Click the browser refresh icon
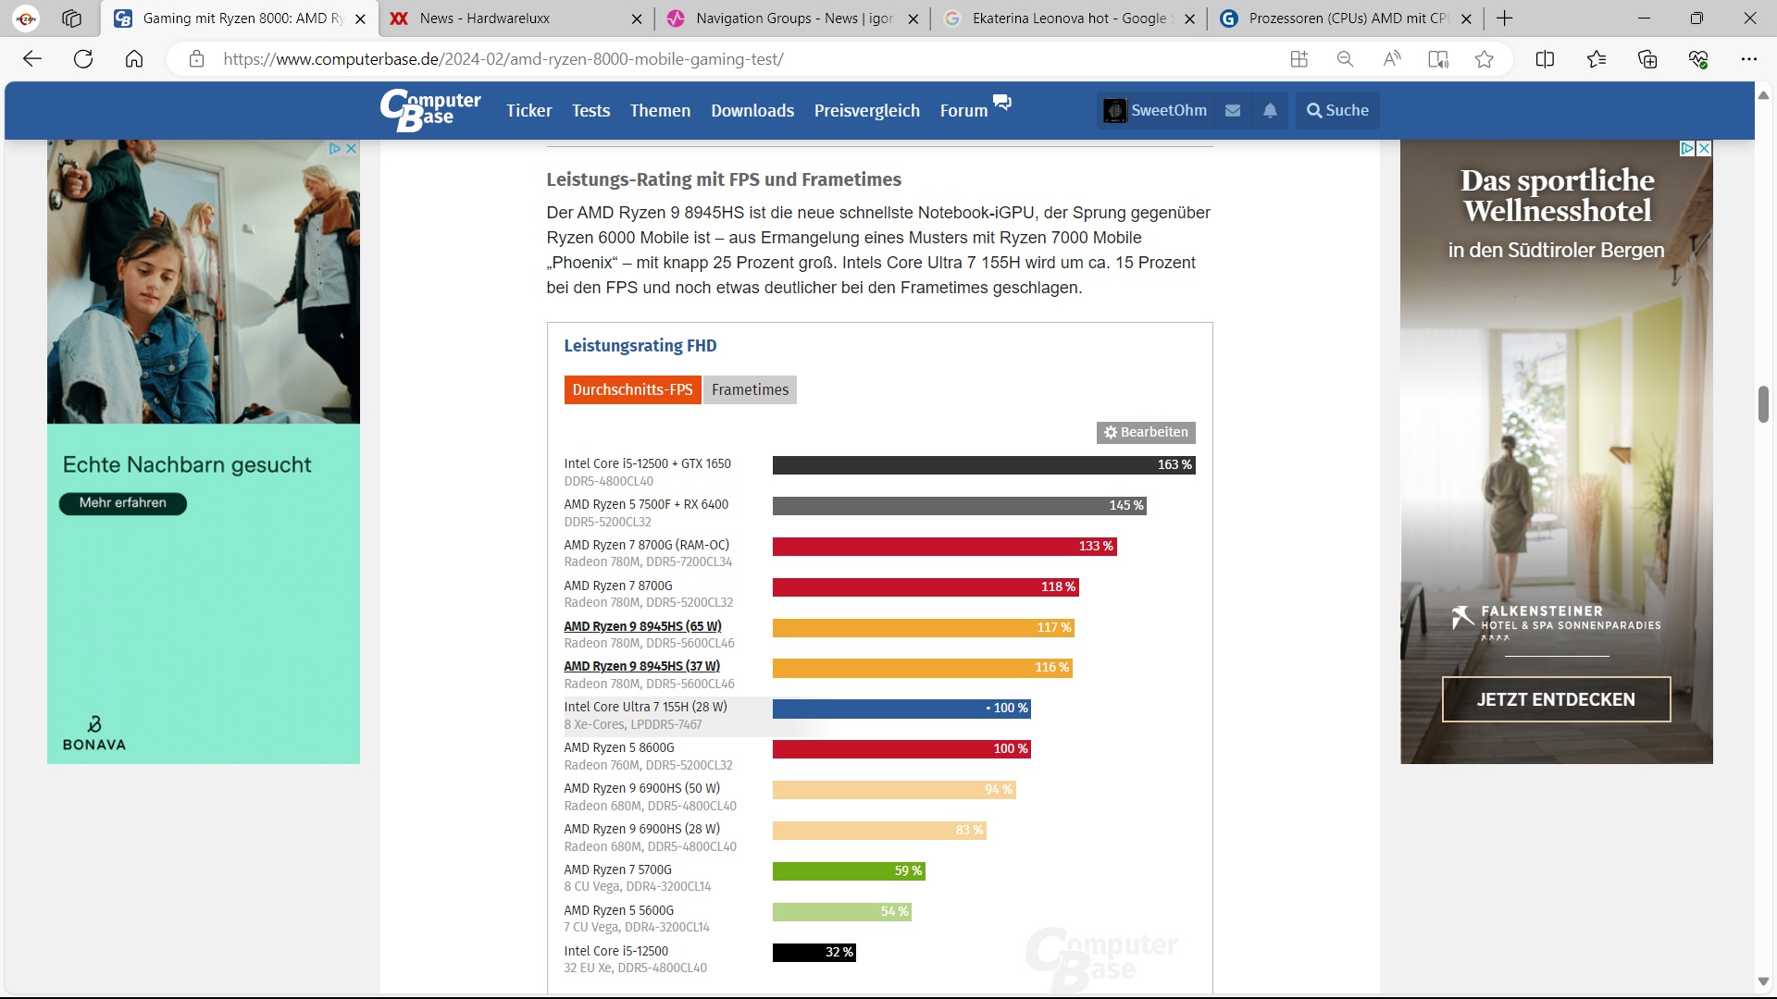This screenshot has height=999, width=1777. (83, 59)
